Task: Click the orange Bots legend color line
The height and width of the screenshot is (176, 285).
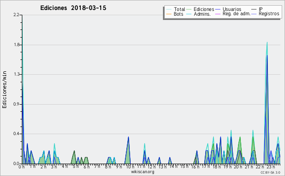Action: pyautogui.click(x=169, y=14)
